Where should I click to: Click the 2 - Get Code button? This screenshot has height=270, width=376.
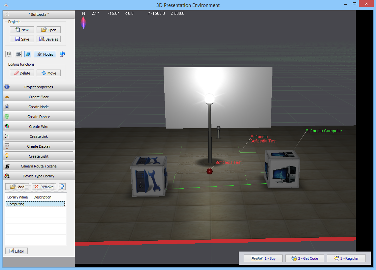click(304, 258)
